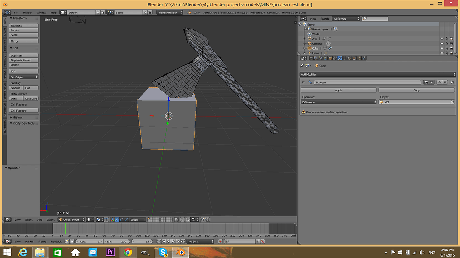Image resolution: width=460 pixels, height=258 pixels.
Task: Open the Blender Render engine dropdown
Action: pyautogui.click(x=169, y=13)
